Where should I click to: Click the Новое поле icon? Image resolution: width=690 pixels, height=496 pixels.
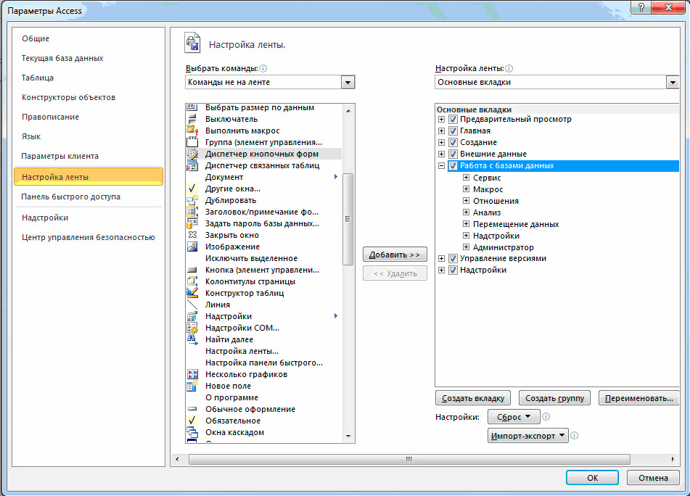pos(192,386)
